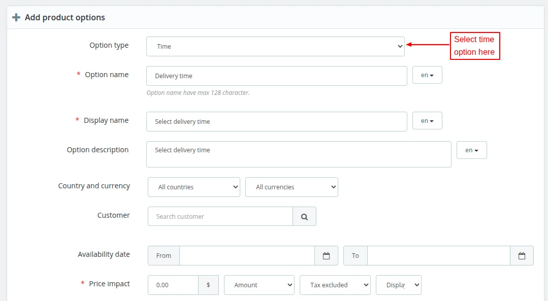Image resolution: width=548 pixels, height=301 pixels.
Task: Open the To date calendar picker icon
Action: pos(522,256)
